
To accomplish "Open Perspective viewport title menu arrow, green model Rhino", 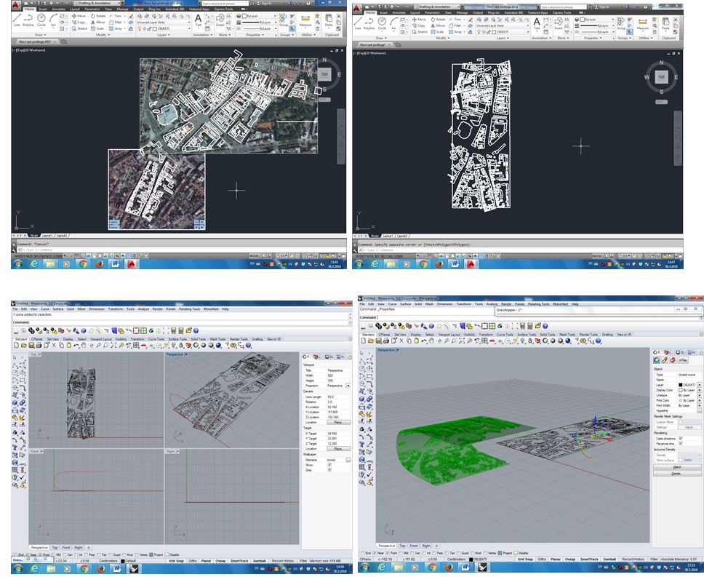I will pyautogui.click(x=397, y=350).
